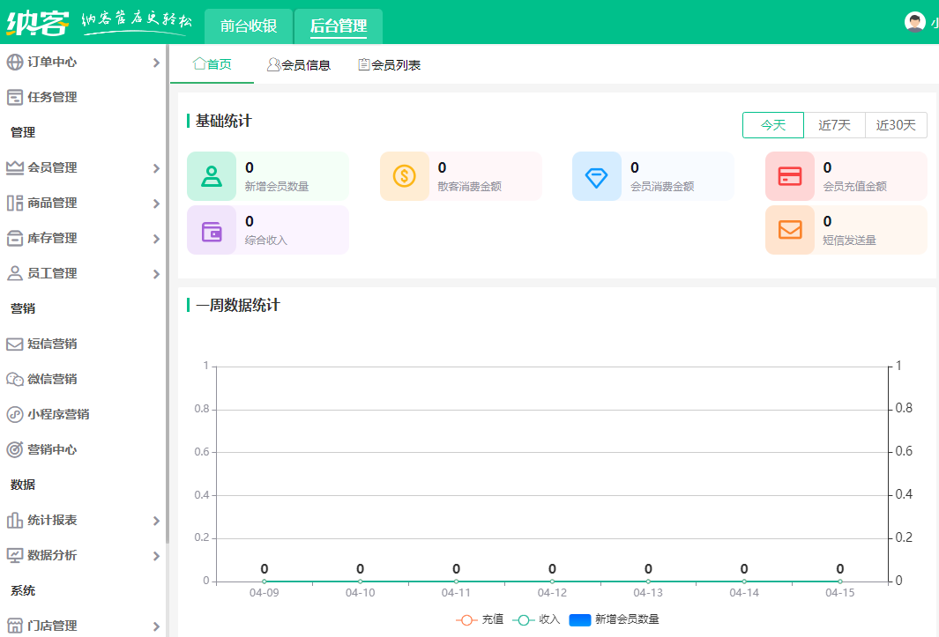Click the 近30天 statistics button
This screenshot has width=939, height=637.
pos(896,125)
